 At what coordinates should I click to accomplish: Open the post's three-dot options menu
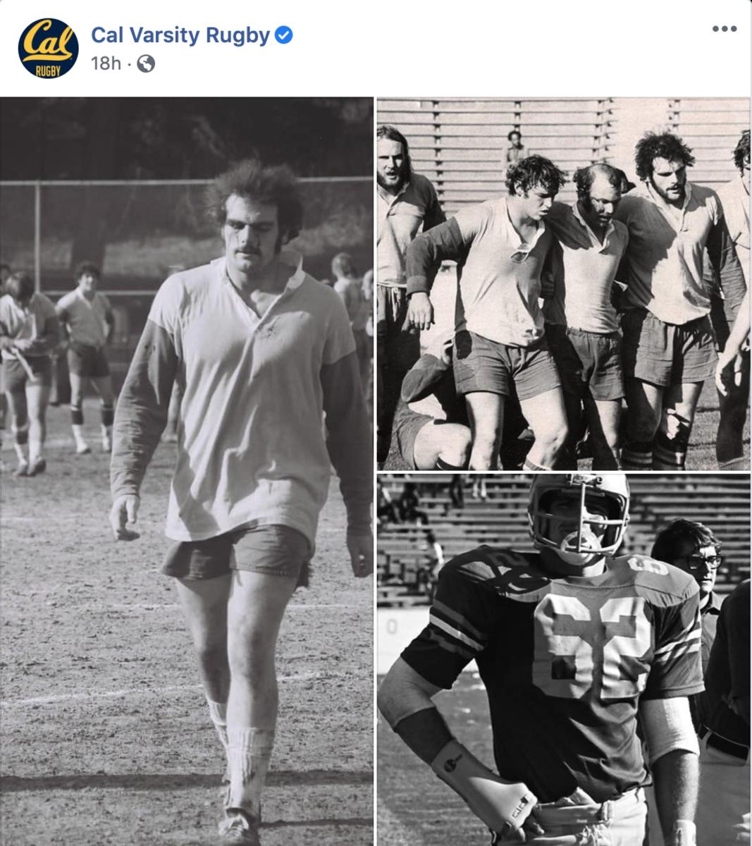point(724,29)
